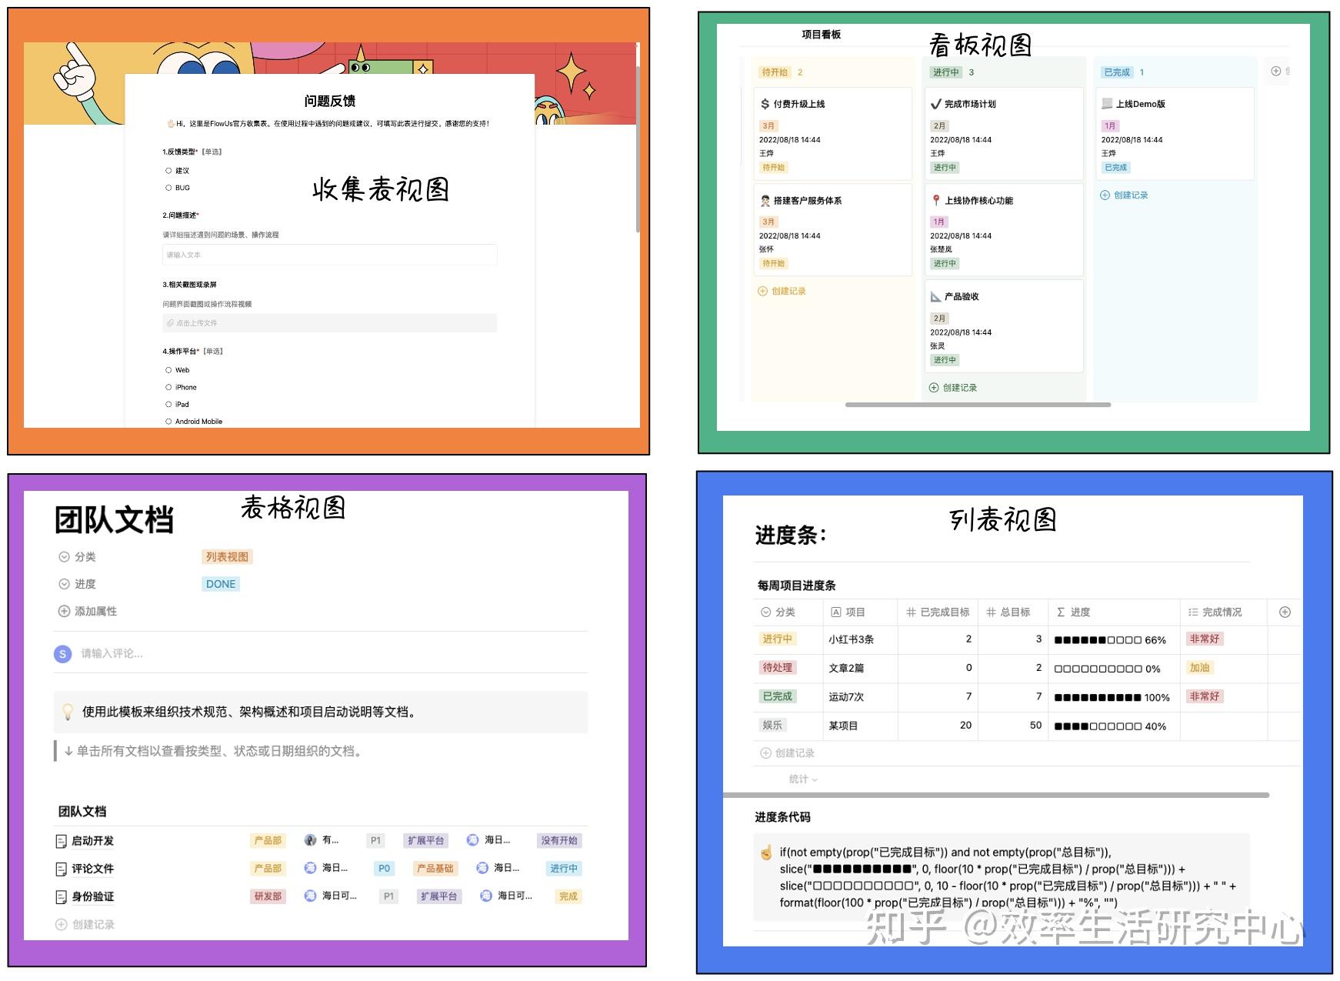Click the checkmark icon on 完成市场计划 card
Screen dimensions: 1340x981
936,104
